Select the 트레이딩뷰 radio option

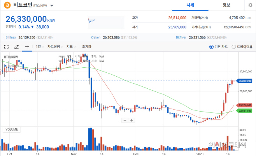(x=234, y=47)
